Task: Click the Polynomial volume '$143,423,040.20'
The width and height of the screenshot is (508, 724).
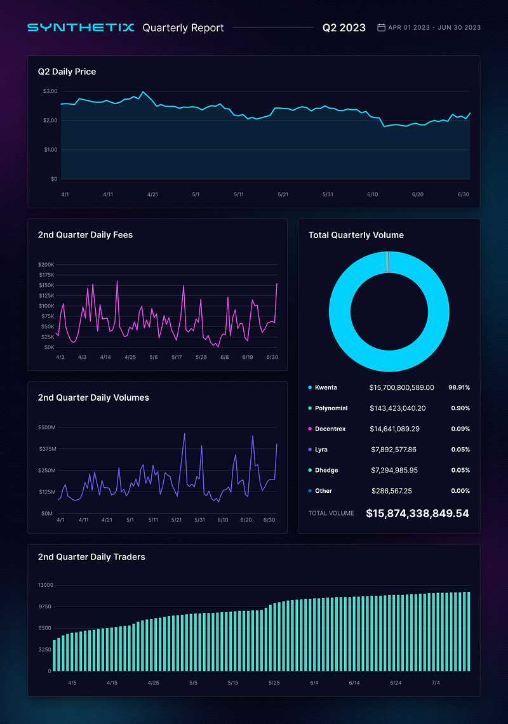Action: (398, 408)
